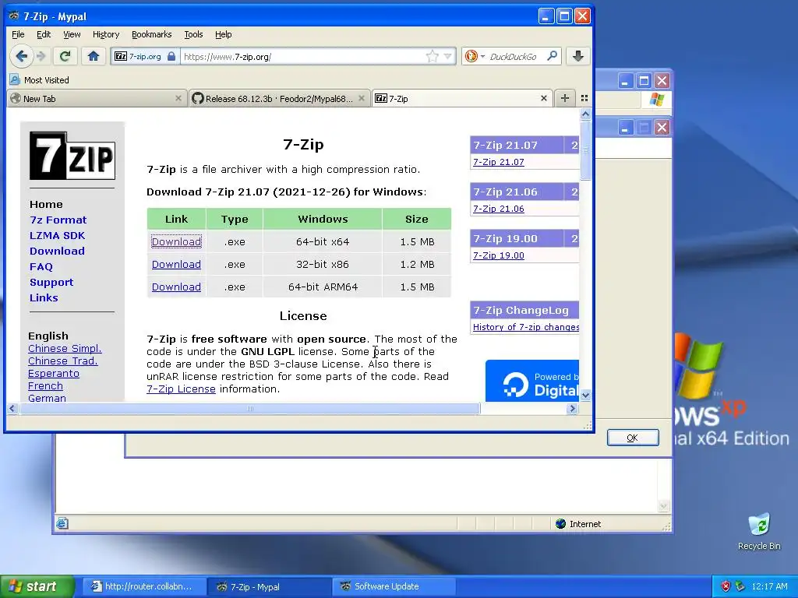Open the File menu

[18, 34]
